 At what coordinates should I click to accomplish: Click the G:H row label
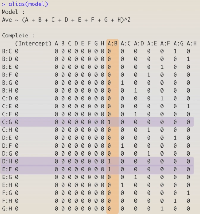[6, 209]
